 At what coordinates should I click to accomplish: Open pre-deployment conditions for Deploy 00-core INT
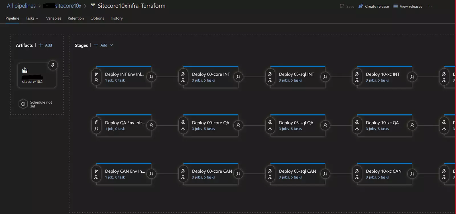(183, 77)
